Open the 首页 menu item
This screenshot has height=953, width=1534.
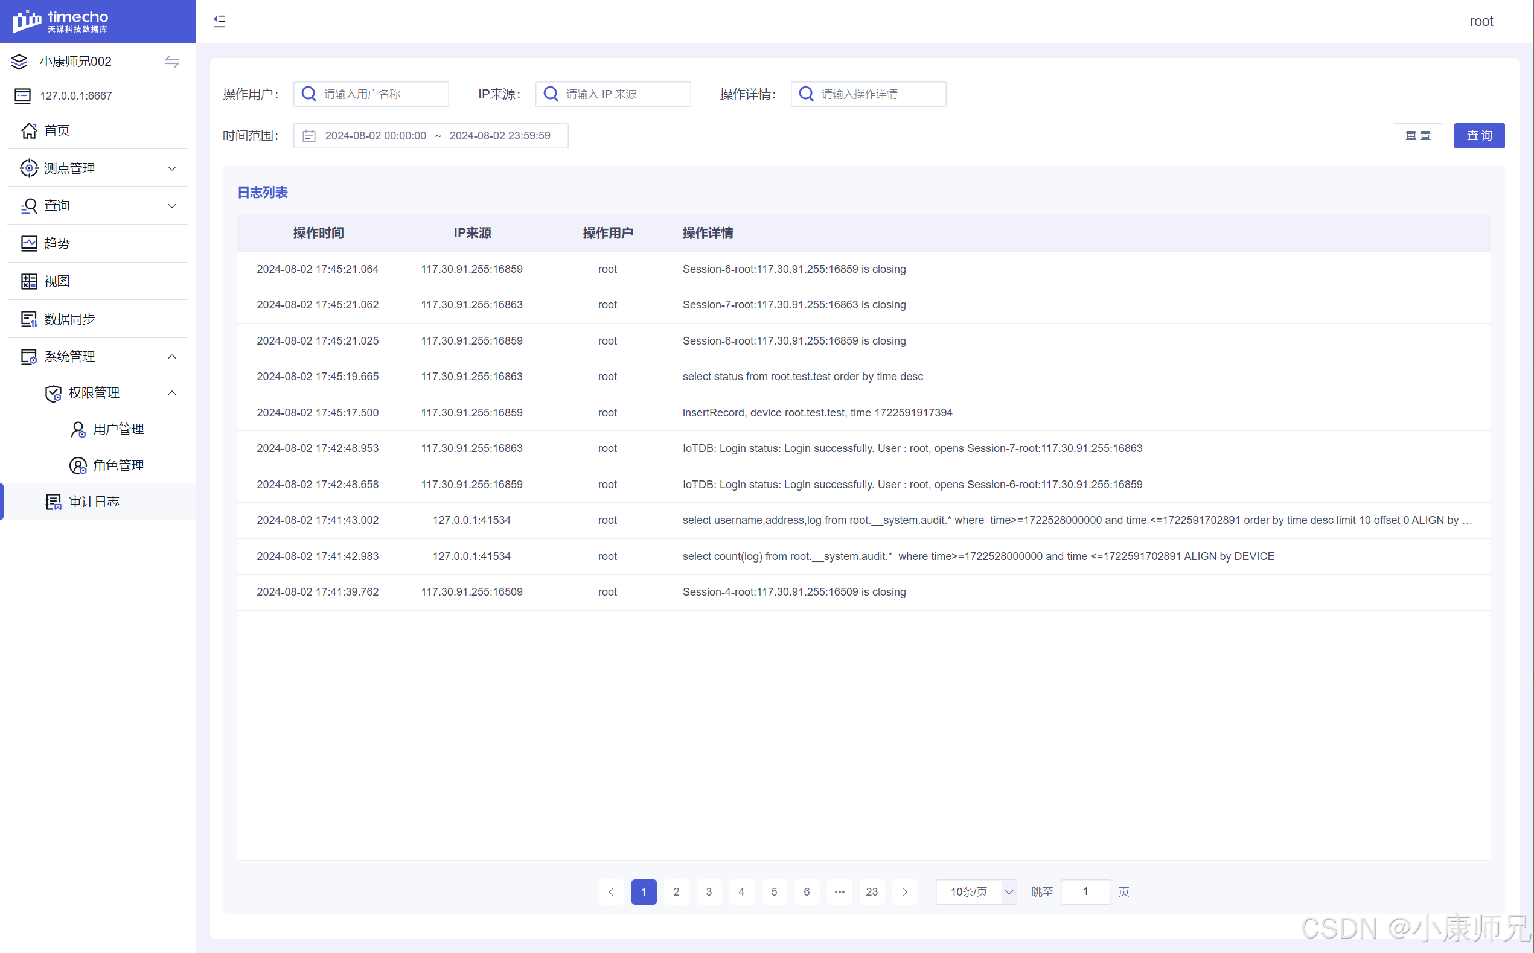pos(98,130)
